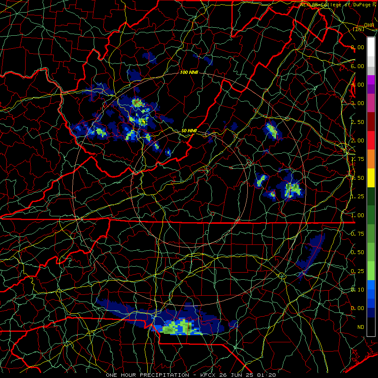Click the OHA product label

[369, 25]
